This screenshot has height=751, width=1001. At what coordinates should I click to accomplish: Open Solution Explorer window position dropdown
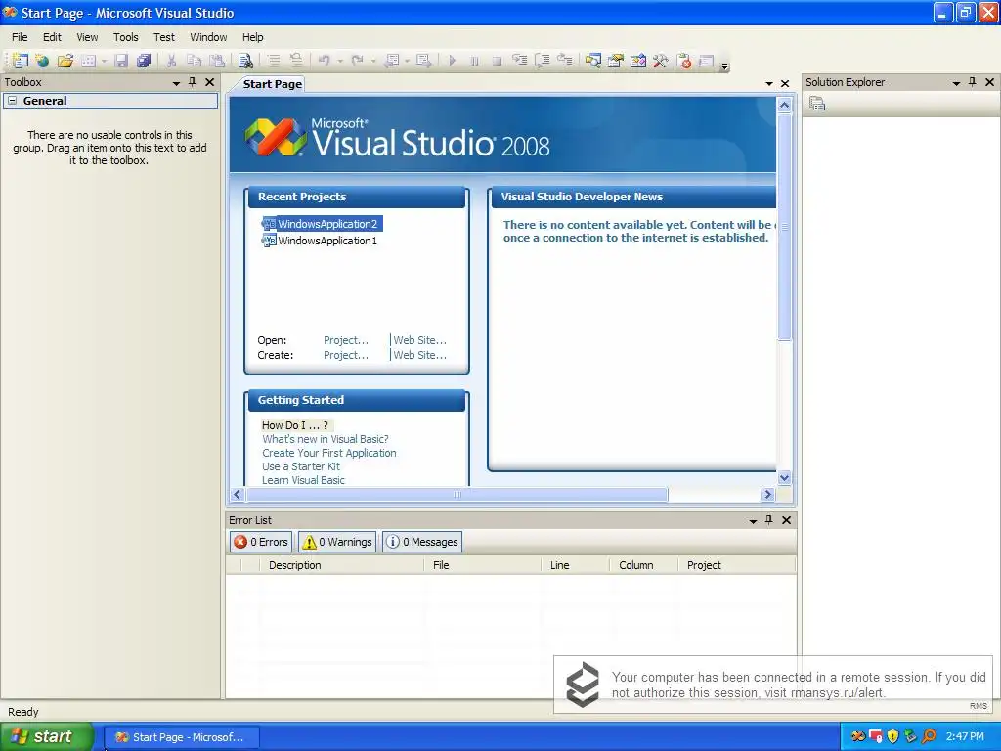956,83
